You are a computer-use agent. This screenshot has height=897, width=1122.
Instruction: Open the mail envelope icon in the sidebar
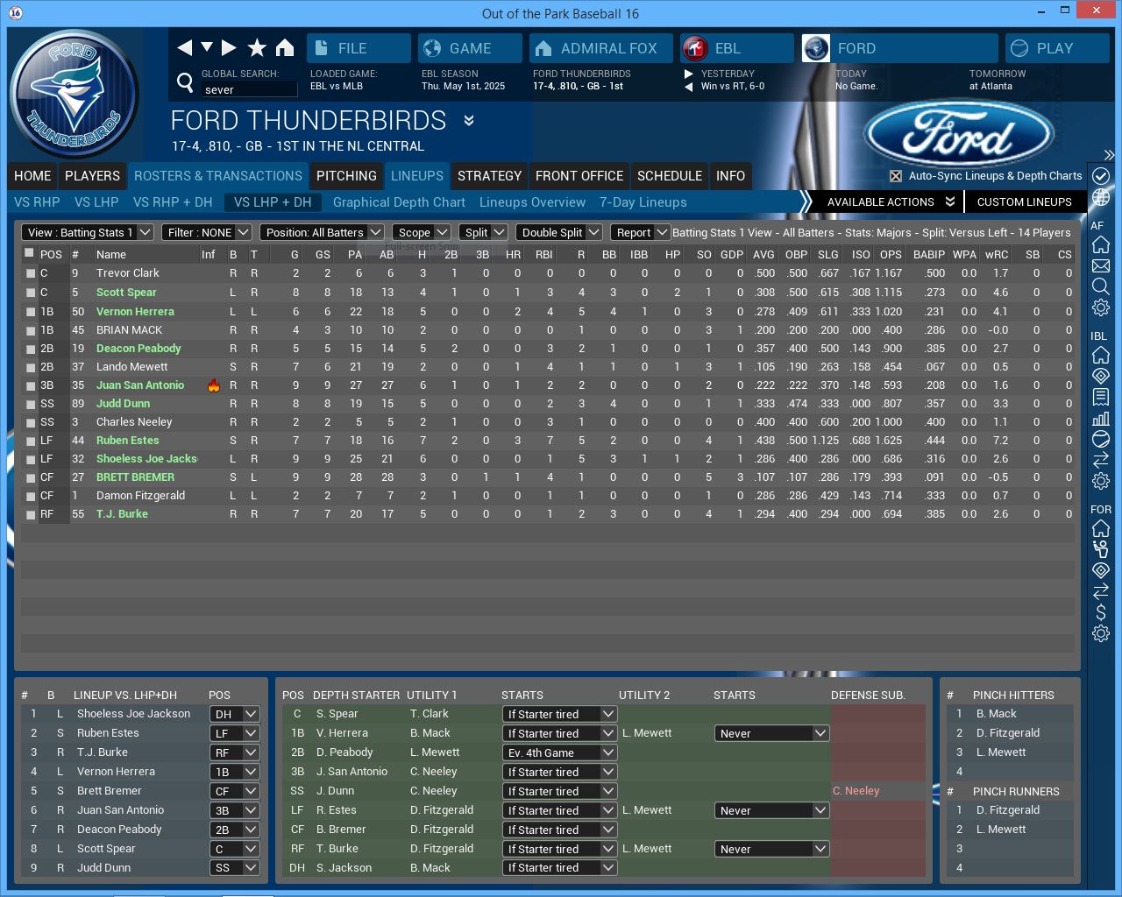(x=1101, y=265)
